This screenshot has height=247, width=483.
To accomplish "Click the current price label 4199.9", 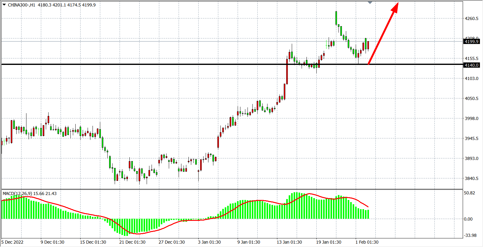I will tap(471, 42).
